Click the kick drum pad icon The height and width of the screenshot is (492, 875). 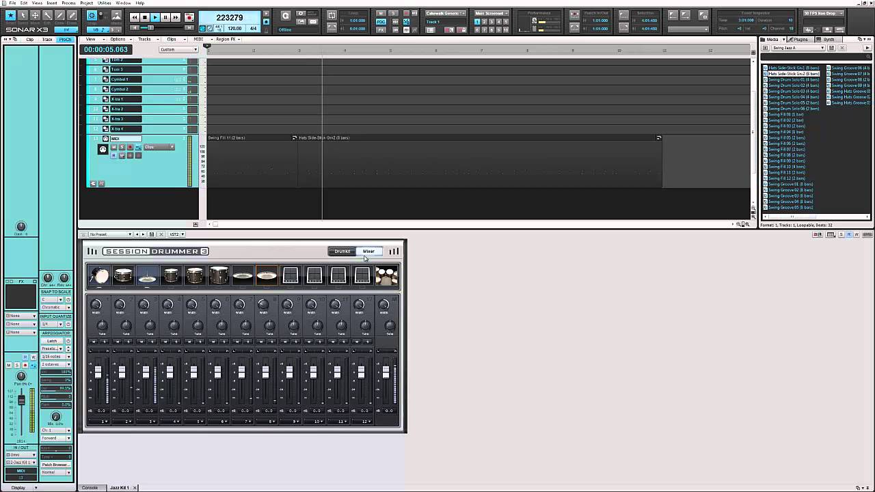99,275
